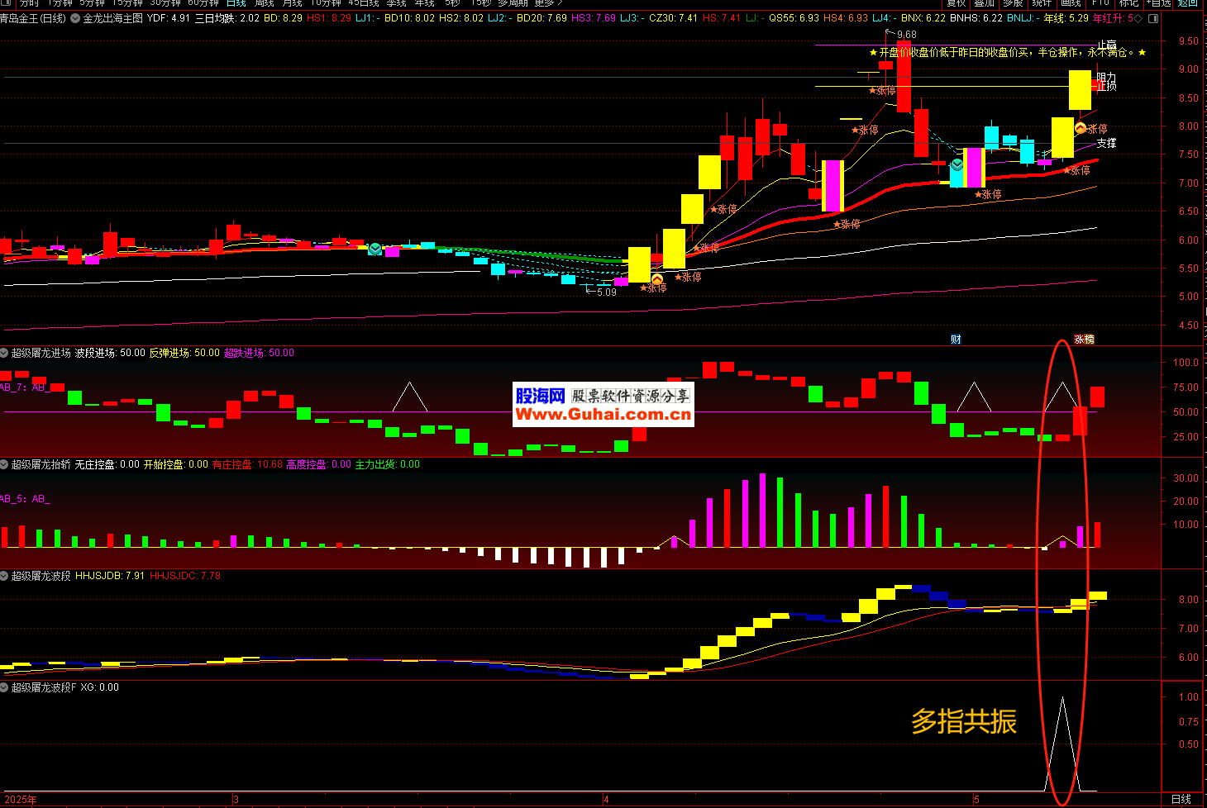Click the 支撑 line label
The width and height of the screenshot is (1207, 808).
(1107, 143)
